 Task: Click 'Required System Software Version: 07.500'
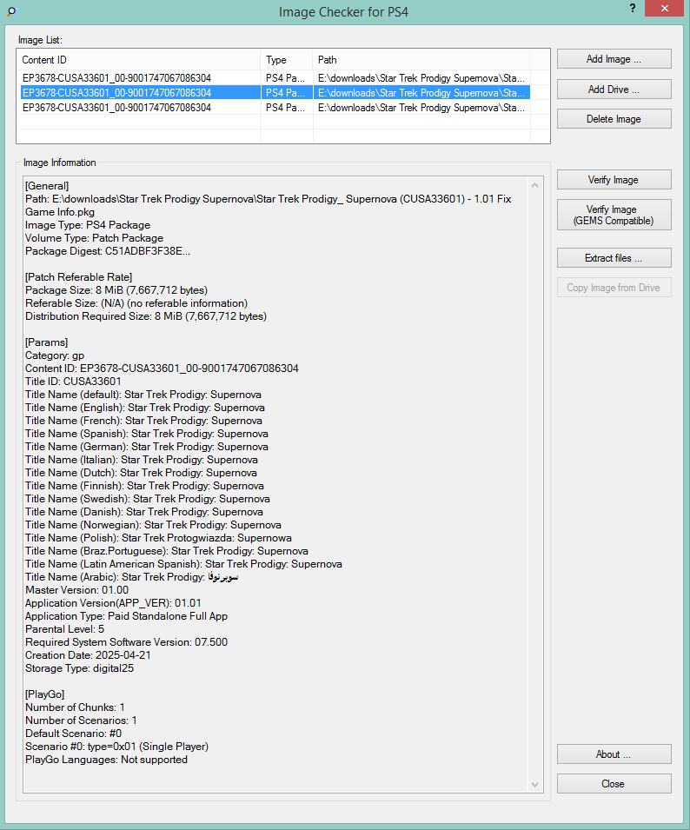(x=127, y=642)
